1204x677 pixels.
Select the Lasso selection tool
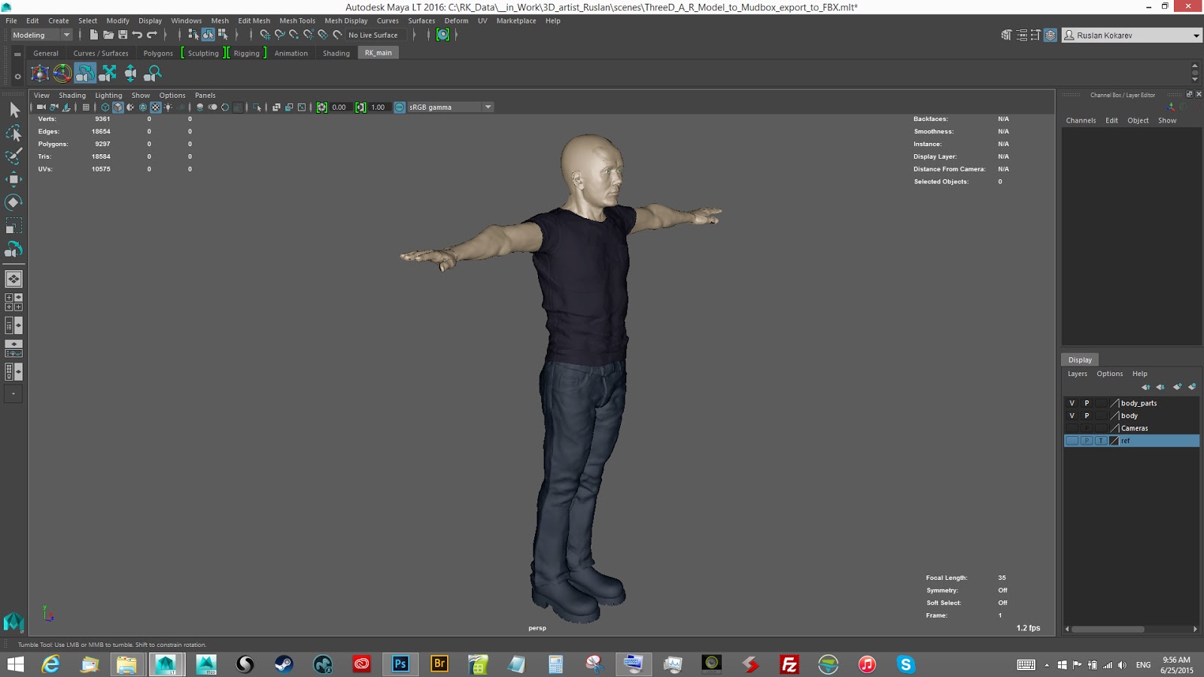pos(14,133)
